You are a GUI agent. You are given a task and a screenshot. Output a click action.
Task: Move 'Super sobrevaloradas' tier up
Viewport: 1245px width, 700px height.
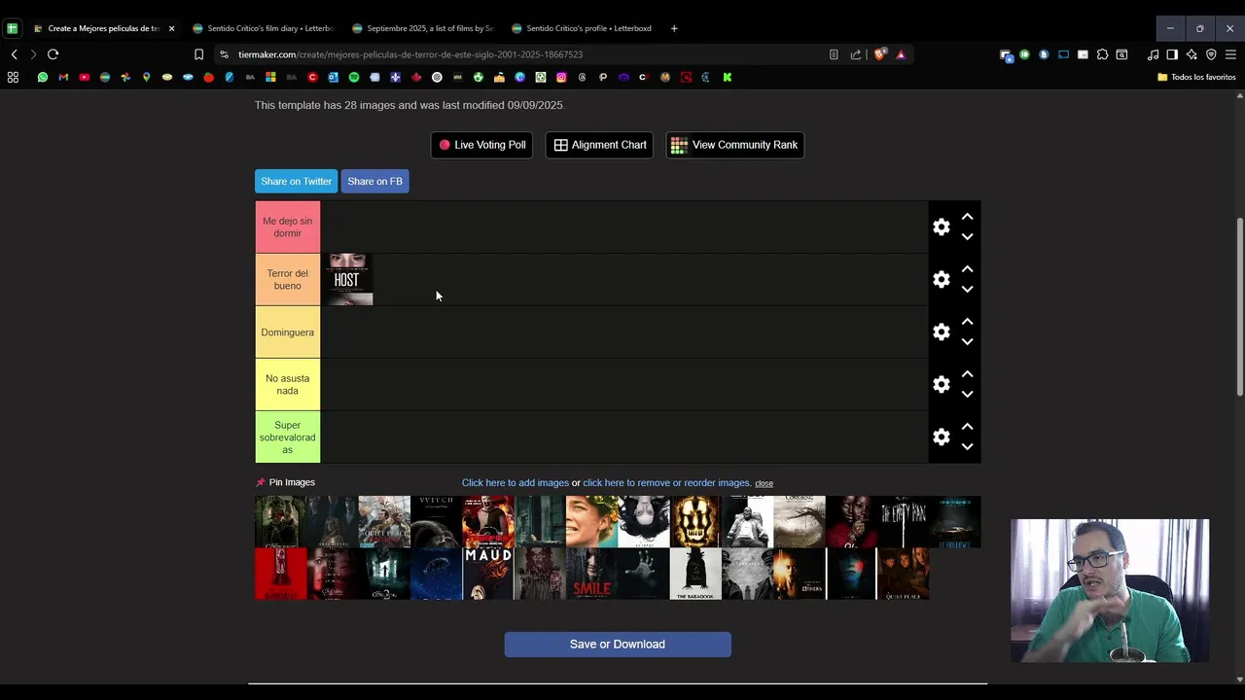click(x=967, y=427)
